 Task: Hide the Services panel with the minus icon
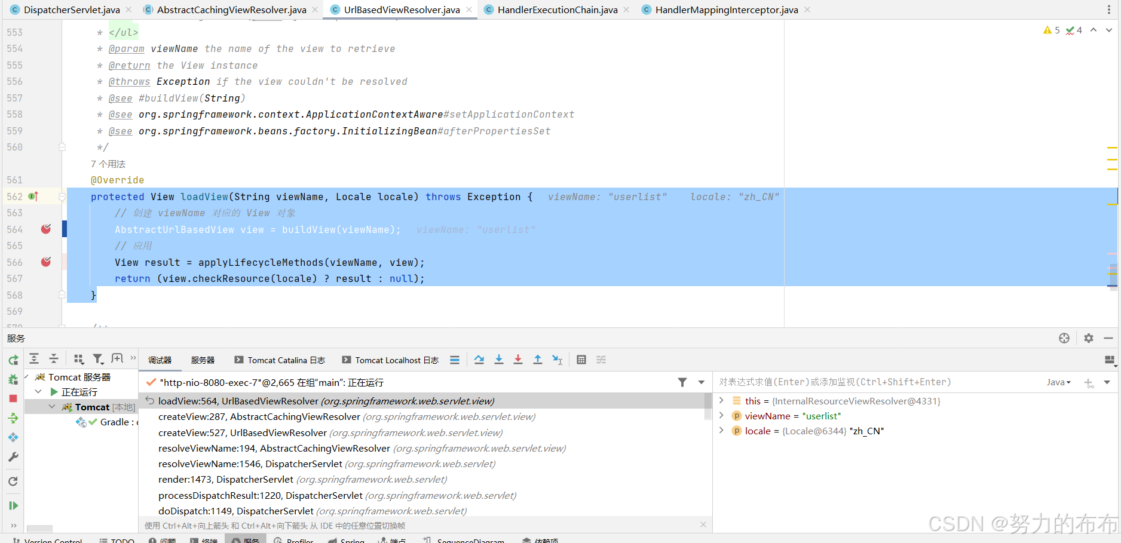coord(1108,338)
